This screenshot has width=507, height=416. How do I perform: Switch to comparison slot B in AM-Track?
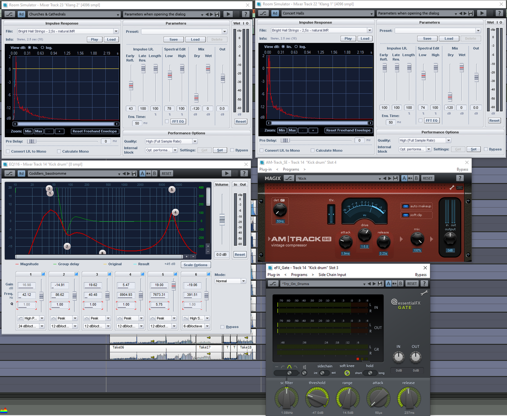tap(416, 178)
